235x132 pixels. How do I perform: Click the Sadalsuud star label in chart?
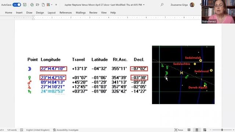202,71
